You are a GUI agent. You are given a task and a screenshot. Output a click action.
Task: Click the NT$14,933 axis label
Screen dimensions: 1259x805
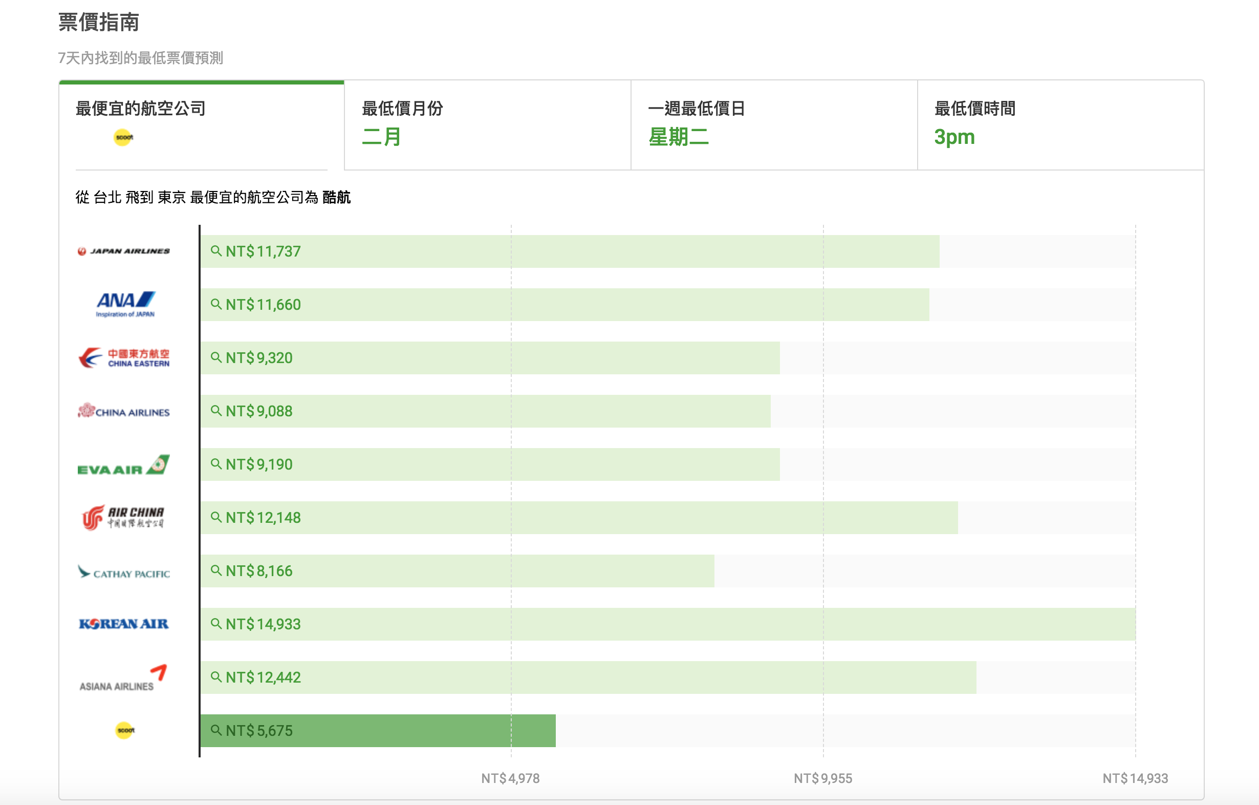point(1135,778)
